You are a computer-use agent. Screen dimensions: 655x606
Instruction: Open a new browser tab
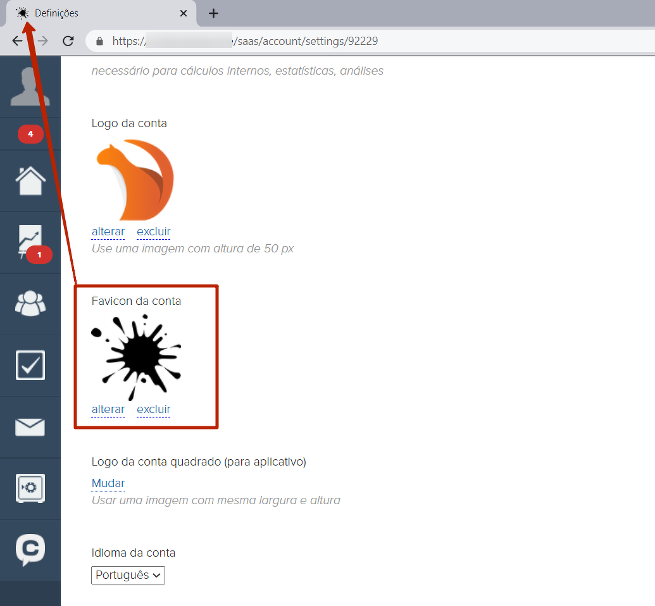(213, 13)
